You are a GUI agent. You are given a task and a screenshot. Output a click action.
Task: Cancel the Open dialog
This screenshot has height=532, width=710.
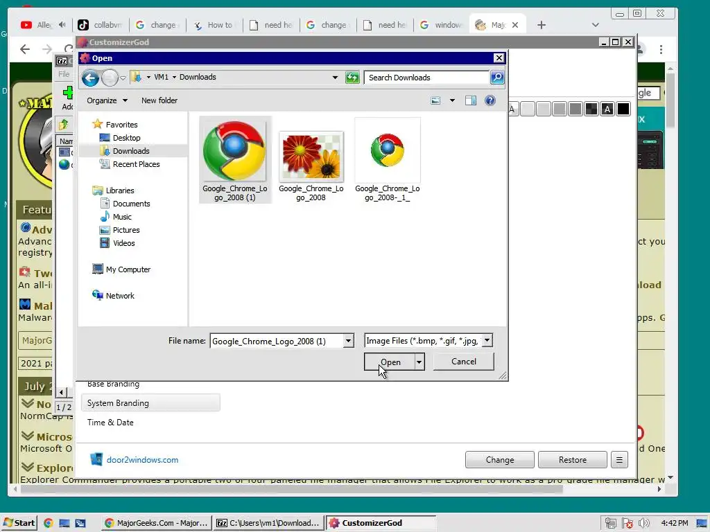pos(464,362)
